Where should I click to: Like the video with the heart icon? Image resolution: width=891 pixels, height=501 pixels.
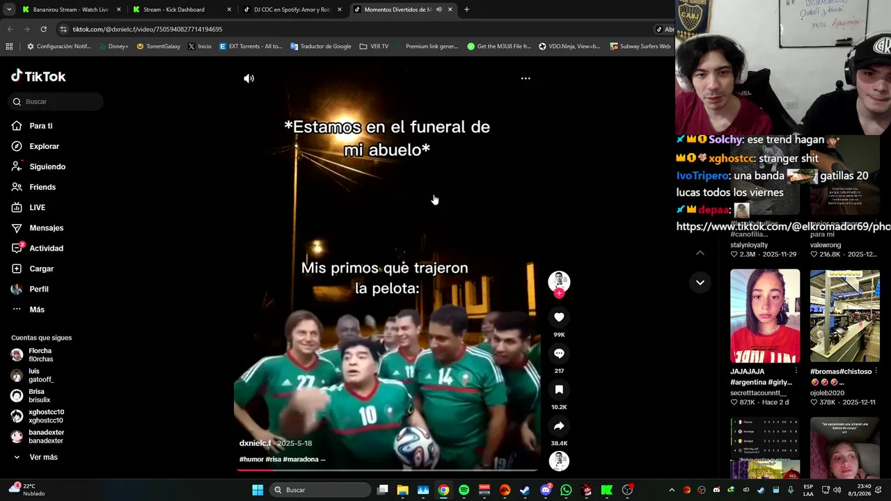tap(559, 317)
